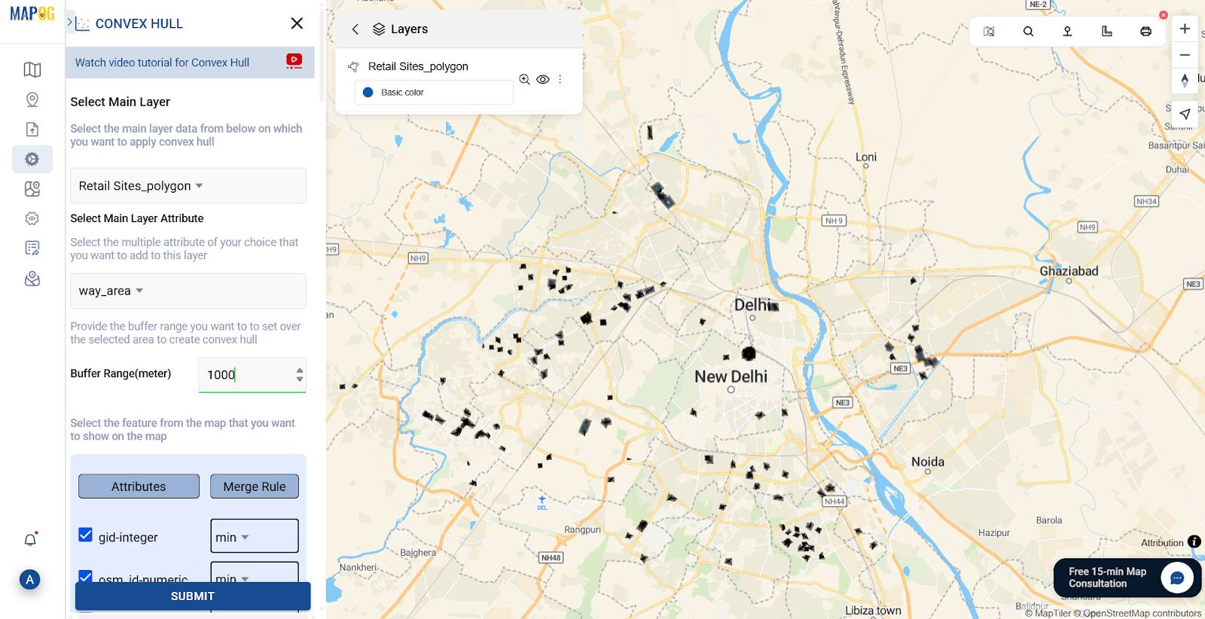This screenshot has width=1205, height=619.
Task: Open the envelope pin sidebar icon
Action: coord(32,279)
